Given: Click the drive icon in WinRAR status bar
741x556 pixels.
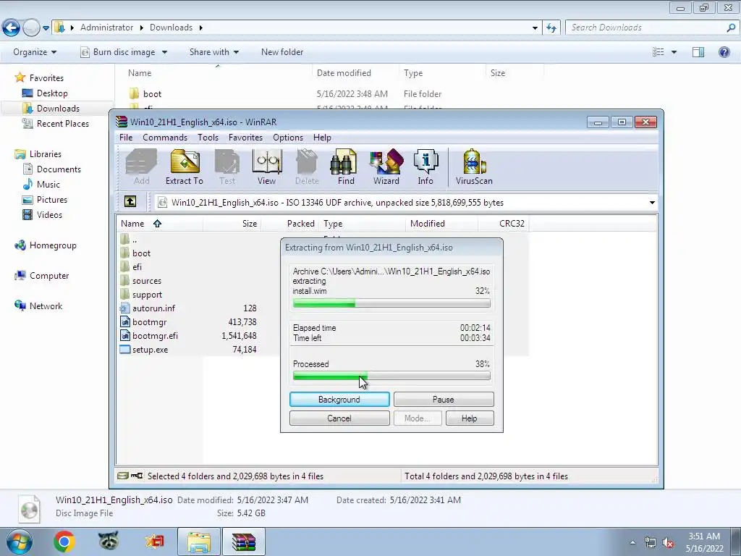Looking at the screenshot, I should tap(123, 476).
